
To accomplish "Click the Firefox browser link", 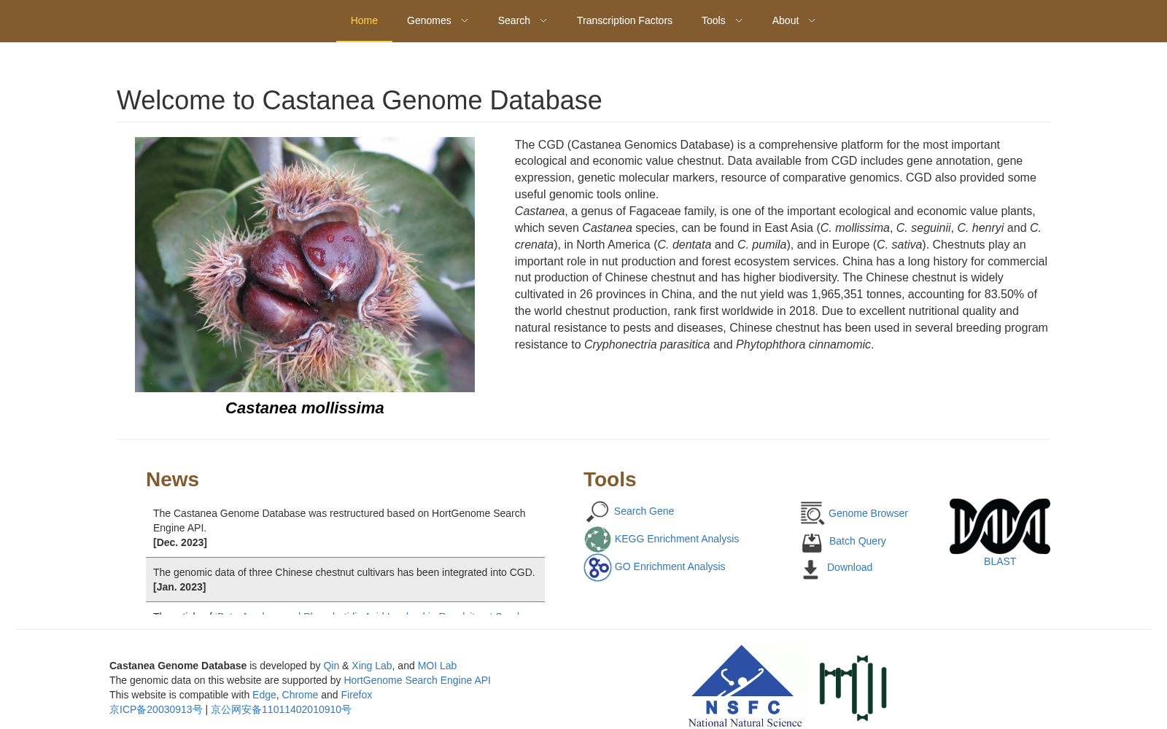I will (357, 695).
